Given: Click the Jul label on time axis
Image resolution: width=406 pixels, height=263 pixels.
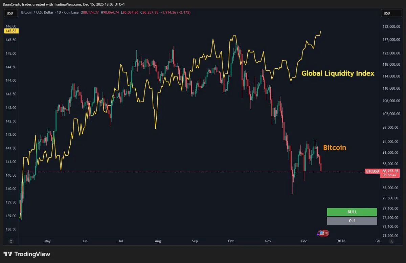Looking at the screenshot, I should [121, 241].
